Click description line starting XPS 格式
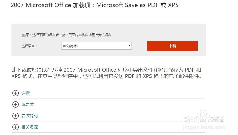The width and height of the screenshot is (238, 135). pyautogui.click(x=106, y=76)
